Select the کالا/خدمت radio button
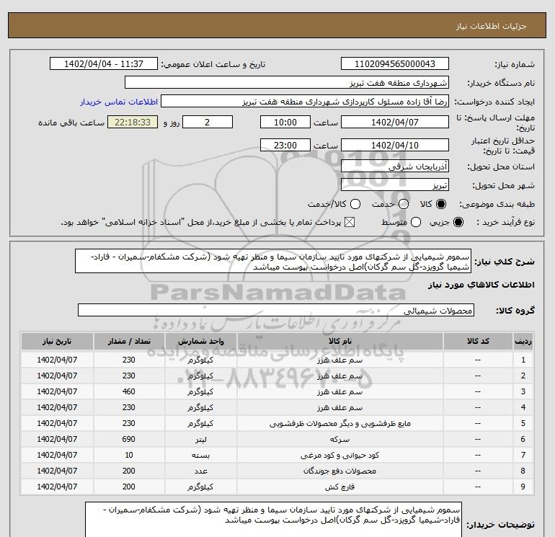 coord(355,204)
